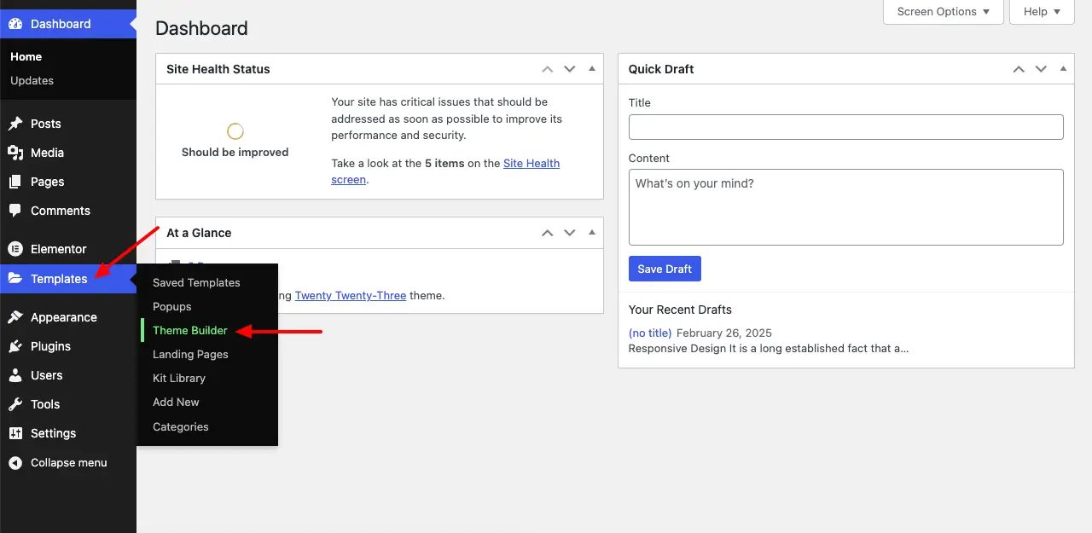Toggle At a Glance panel collapse
The width and height of the screenshot is (1092, 533).
592,233
